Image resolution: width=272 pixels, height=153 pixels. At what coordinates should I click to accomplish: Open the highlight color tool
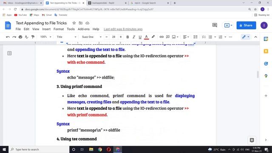pyautogui.click(x=153, y=37)
